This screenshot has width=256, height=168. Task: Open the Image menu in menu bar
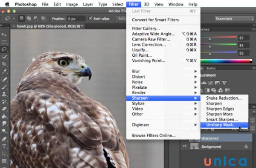pyautogui.click(x=72, y=4)
